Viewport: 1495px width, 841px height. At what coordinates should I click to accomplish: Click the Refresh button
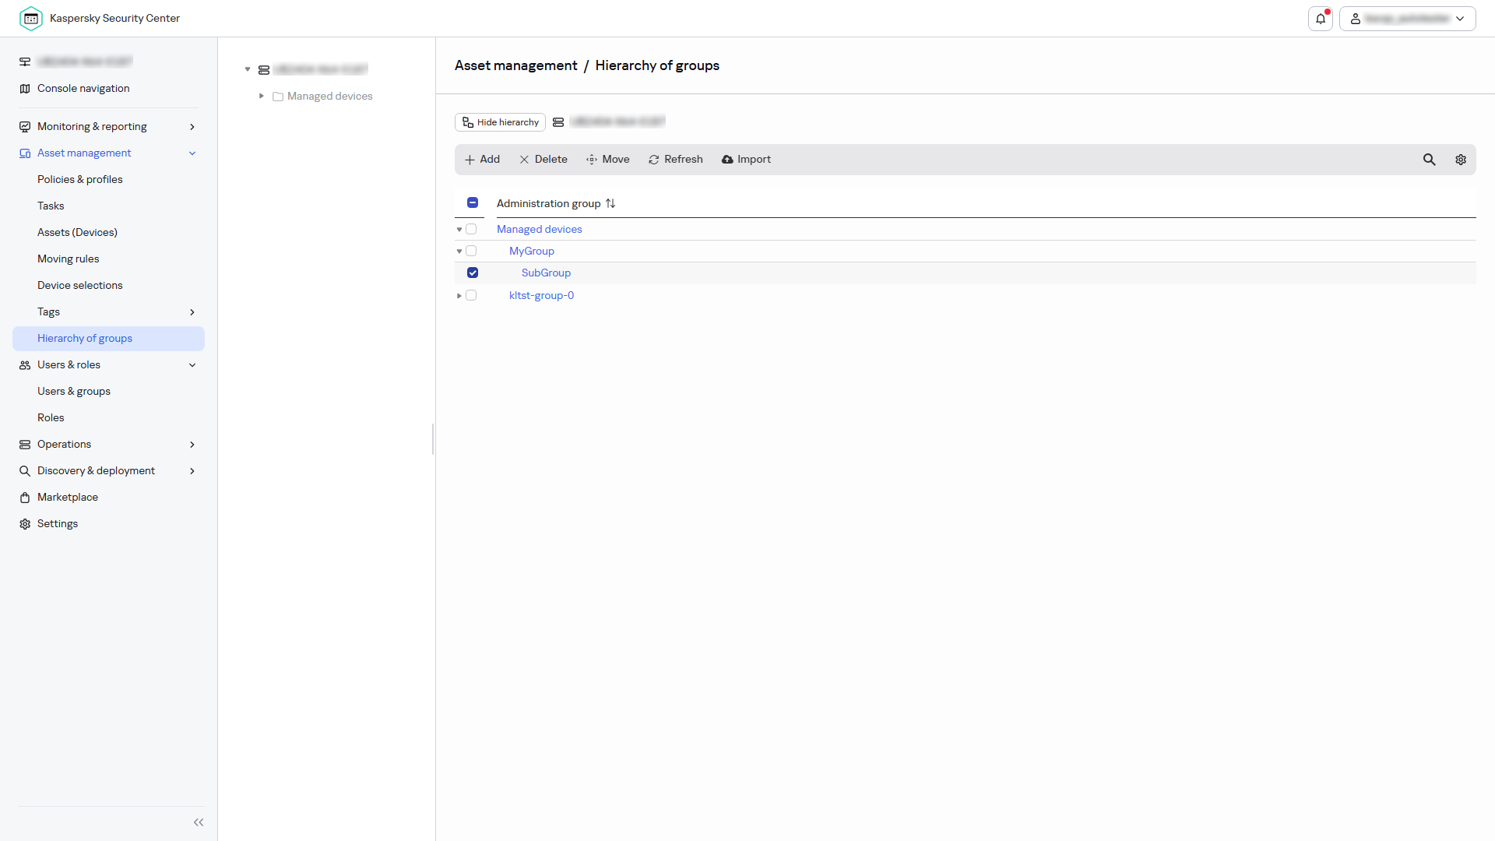click(x=676, y=160)
